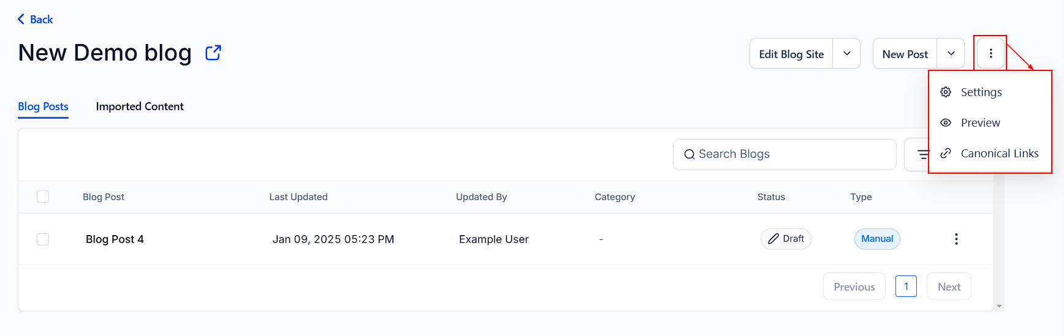This screenshot has height=336, width=1064.
Task: Select page 1 in pagination
Action: click(906, 286)
